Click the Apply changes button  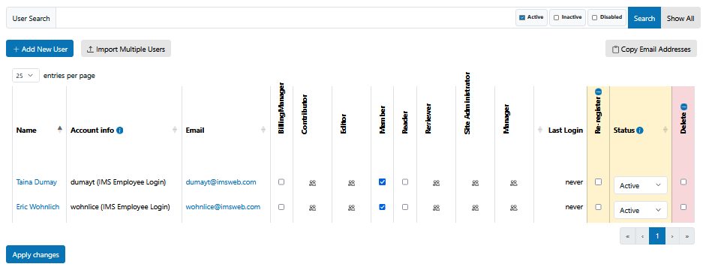[36, 254]
